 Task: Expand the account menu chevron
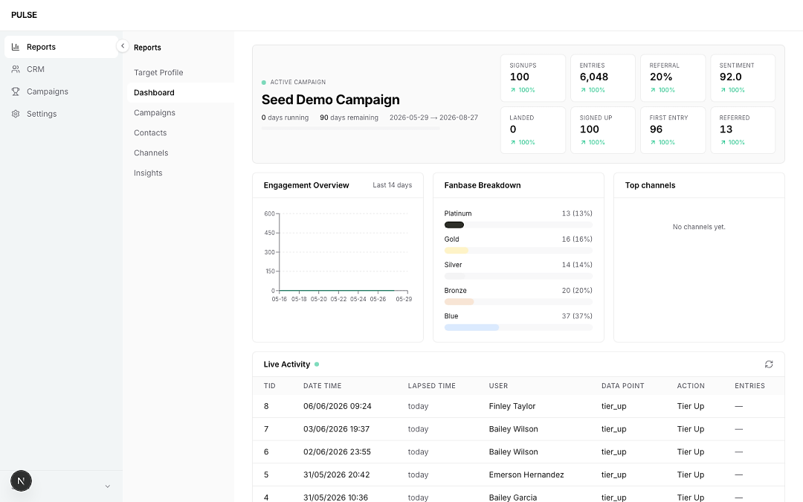click(108, 486)
